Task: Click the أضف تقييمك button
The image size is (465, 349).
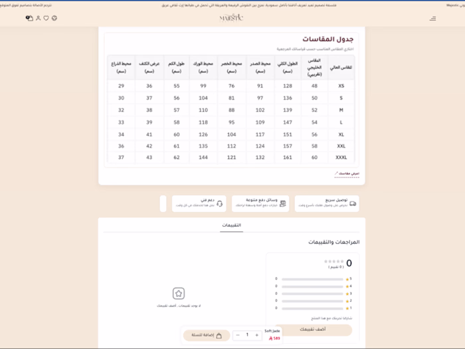Action: 313,330
